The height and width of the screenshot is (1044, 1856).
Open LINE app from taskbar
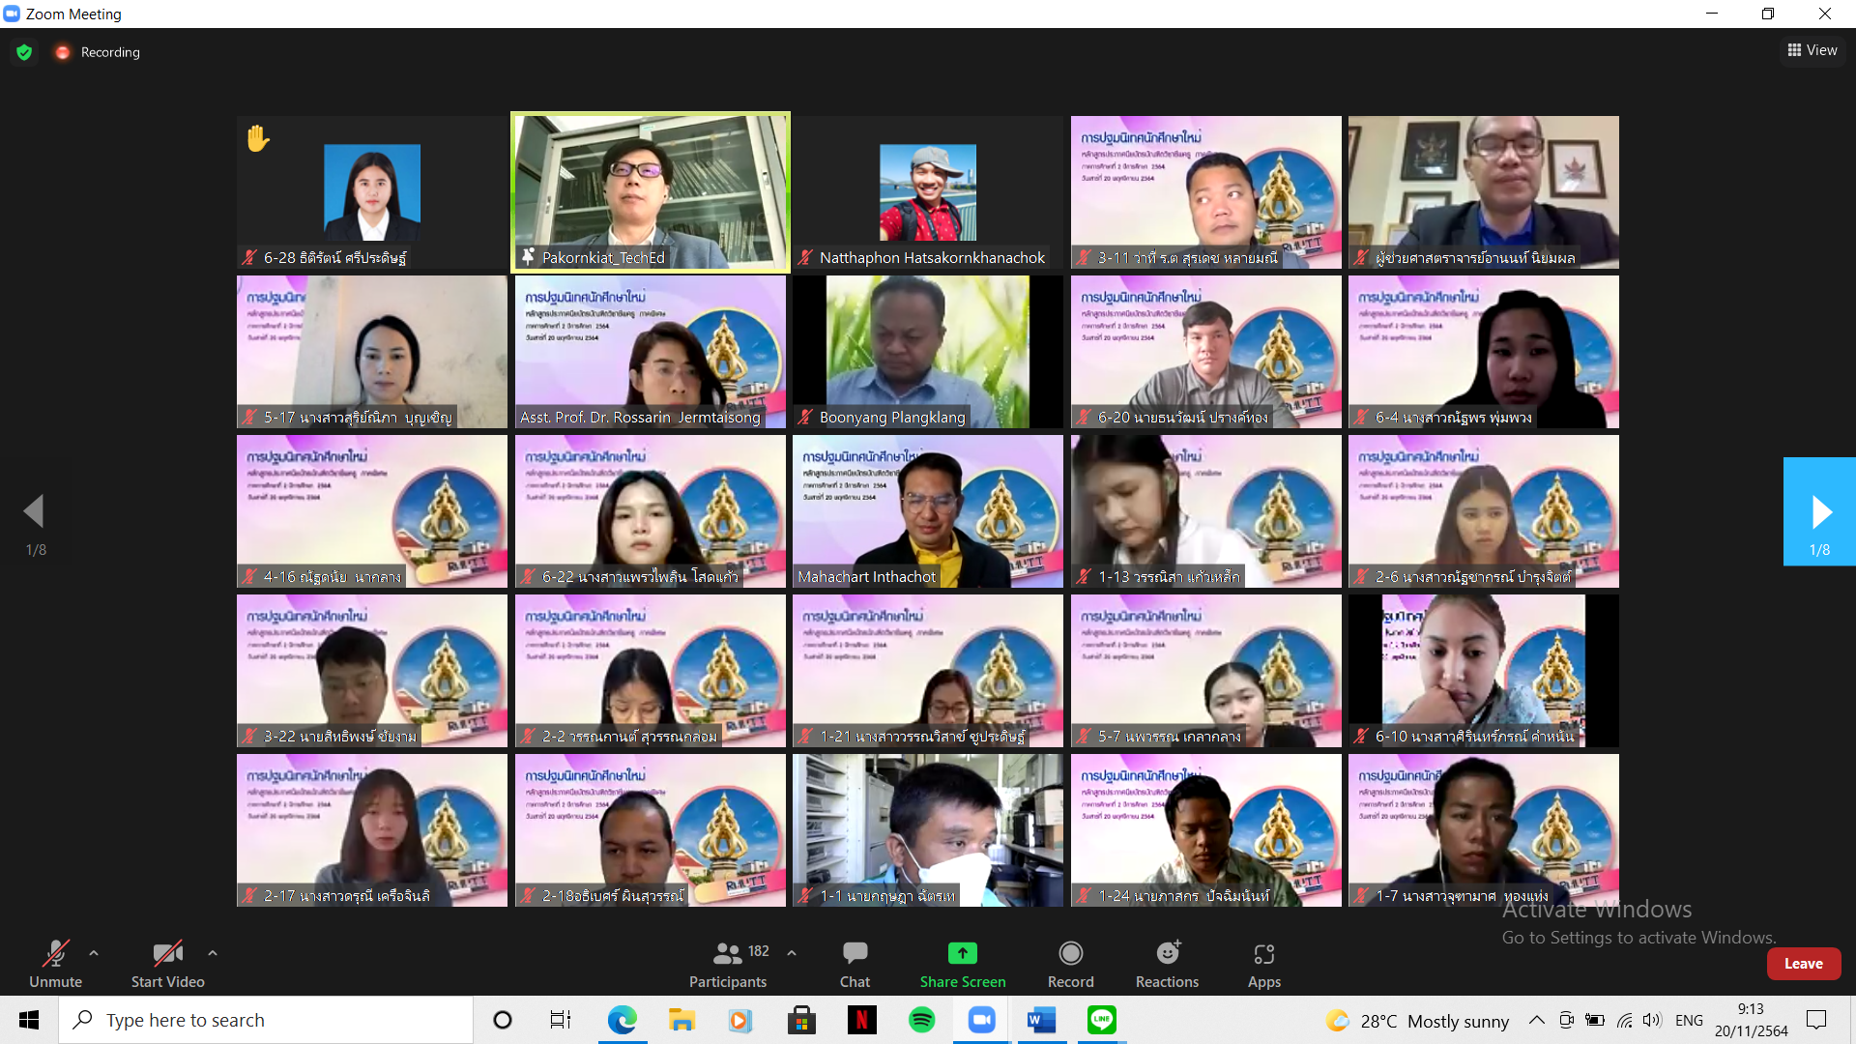click(x=1101, y=1020)
